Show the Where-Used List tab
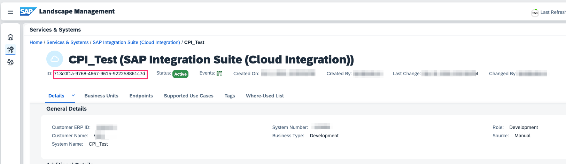 265,96
